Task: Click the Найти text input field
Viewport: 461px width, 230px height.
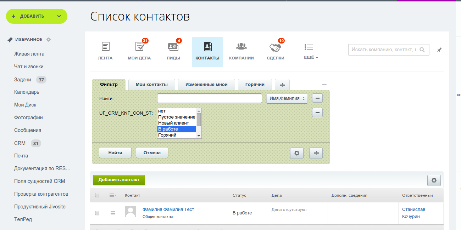Action: click(209, 98)
